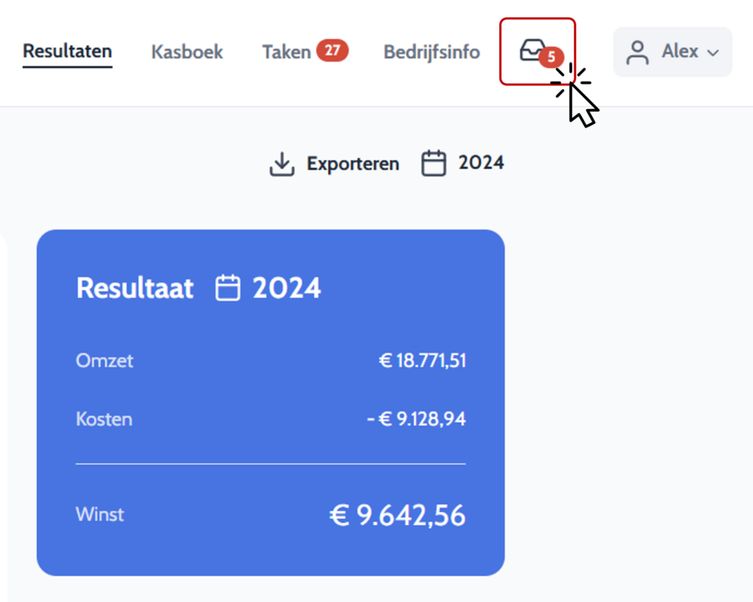Click the Exporteren download arrow icon
Viewport: 753px width, 602px height.
(282, 164)
